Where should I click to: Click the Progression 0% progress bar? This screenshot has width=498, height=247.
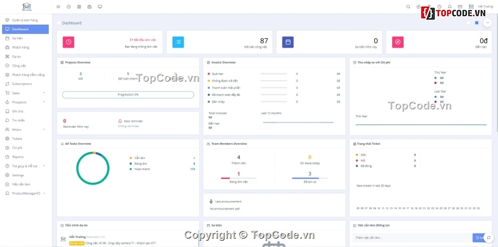coord(128,95)
